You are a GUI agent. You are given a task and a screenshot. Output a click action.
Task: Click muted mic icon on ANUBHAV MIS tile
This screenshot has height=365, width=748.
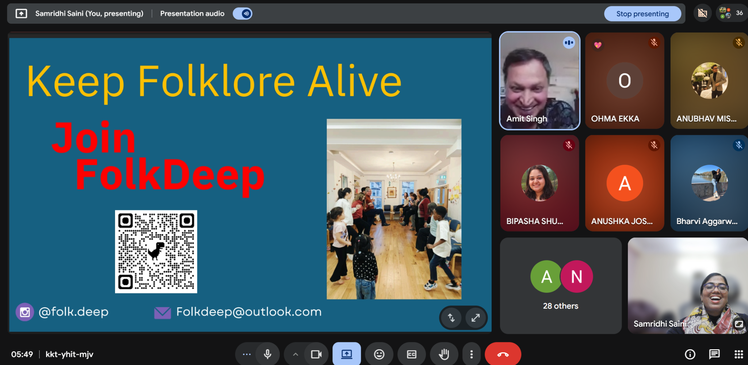tap(739, 42)
